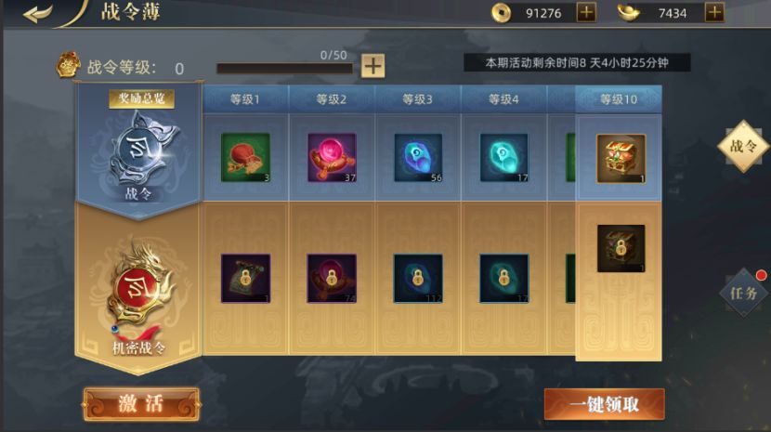Go back using the arrow icon

37,13
